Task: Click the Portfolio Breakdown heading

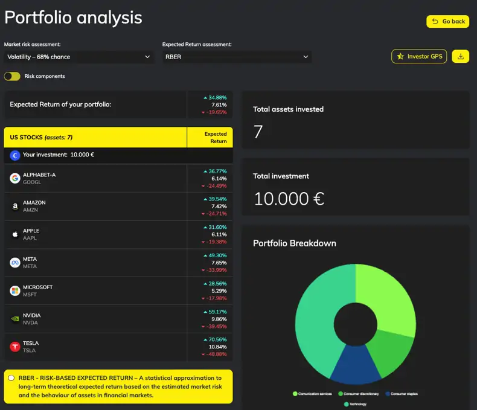Action: 295,243
